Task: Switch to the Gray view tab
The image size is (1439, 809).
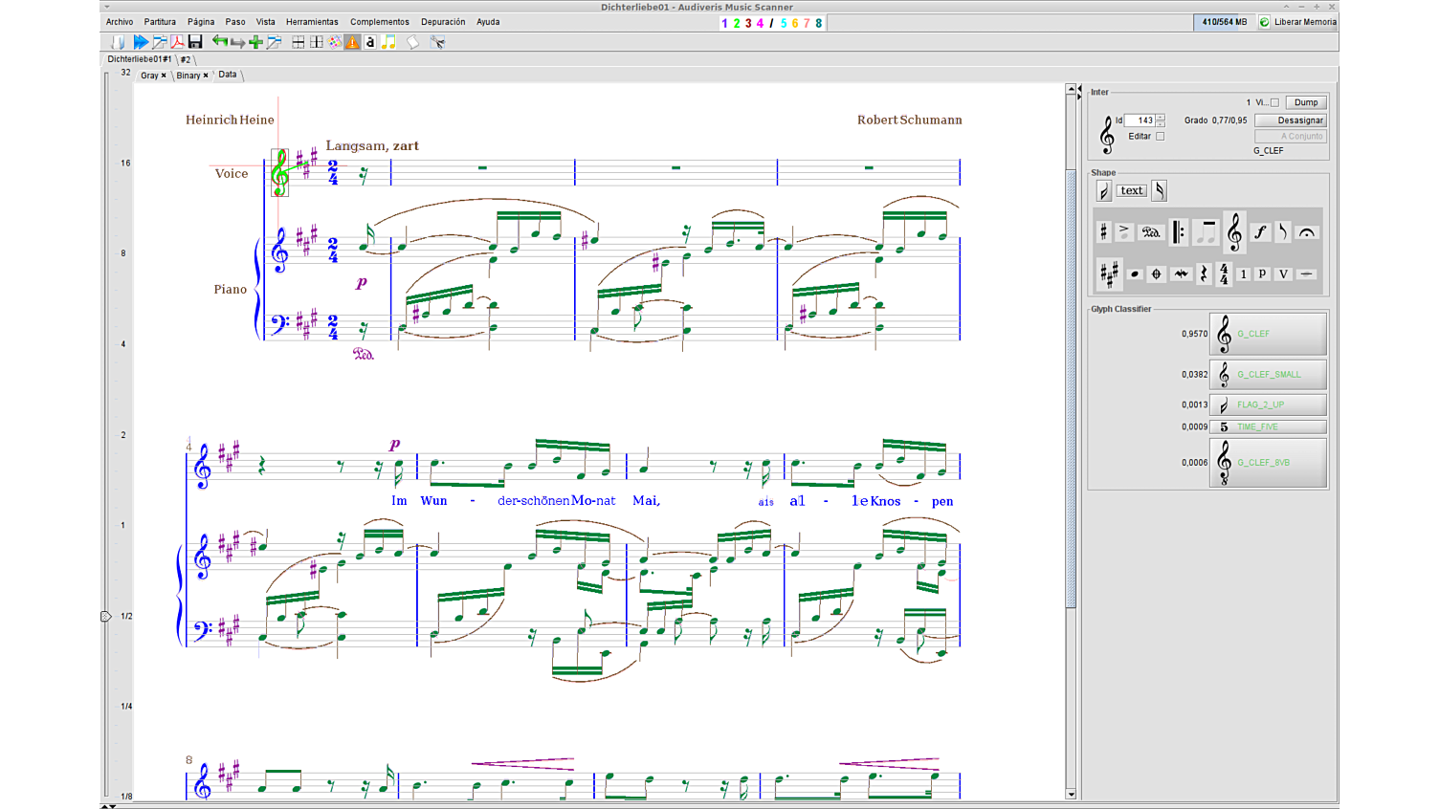Action: [x=149, y=76]
